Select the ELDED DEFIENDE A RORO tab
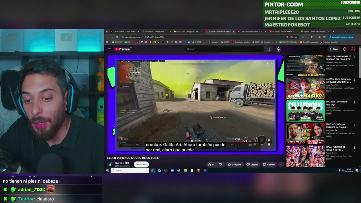This screenshot has height=203, width=361. coord(220,32)
